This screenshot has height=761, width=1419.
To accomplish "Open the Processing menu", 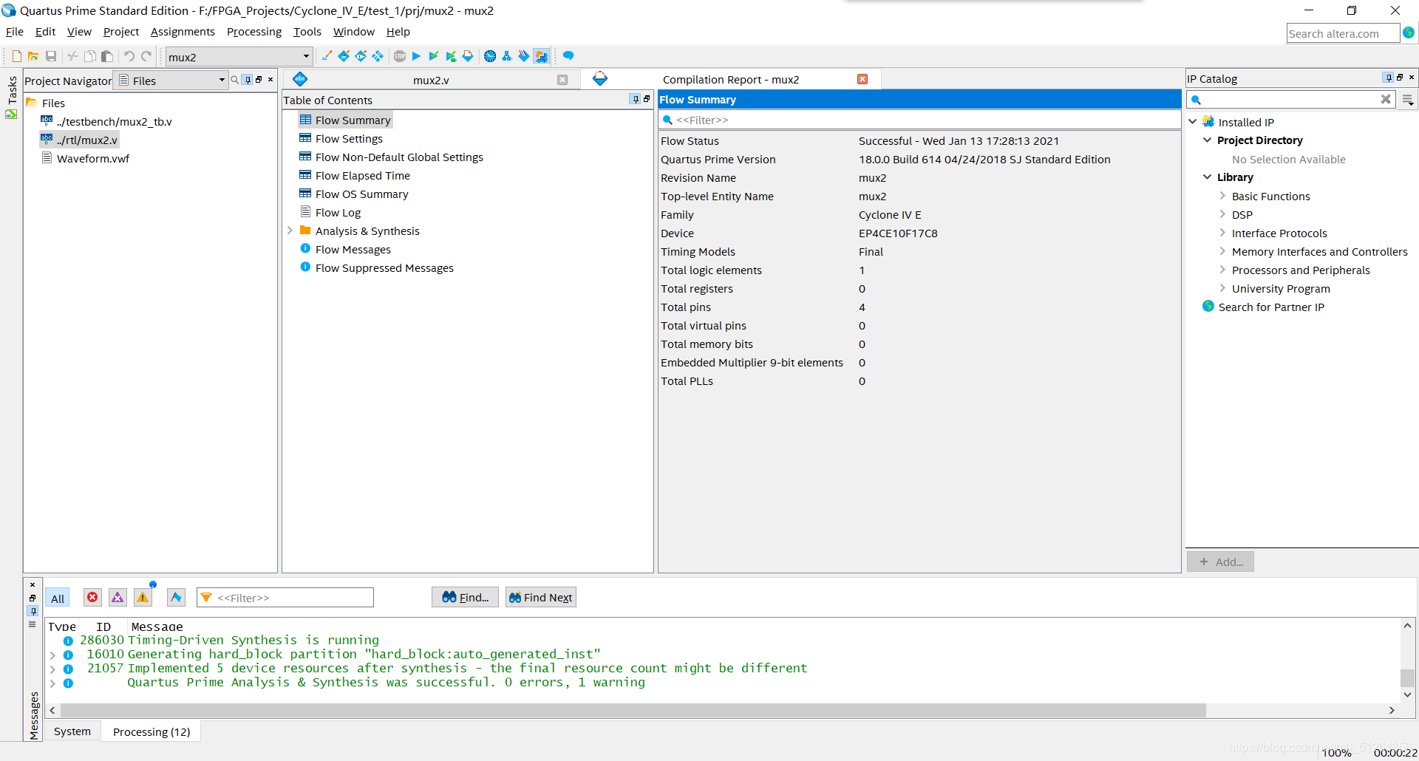I will tap(253, 32).
